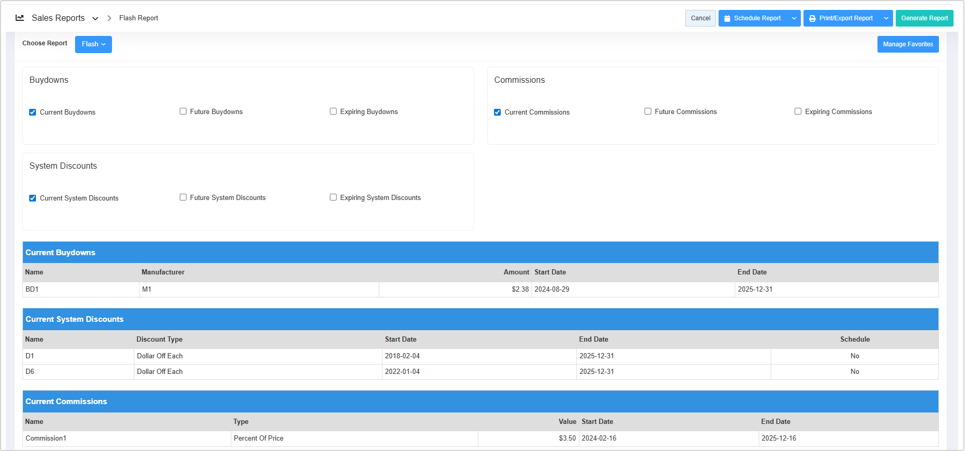Viewport: 965px width, 451px height.
Task: Click the printer icon on Print/Export Report
Action: 812,18
